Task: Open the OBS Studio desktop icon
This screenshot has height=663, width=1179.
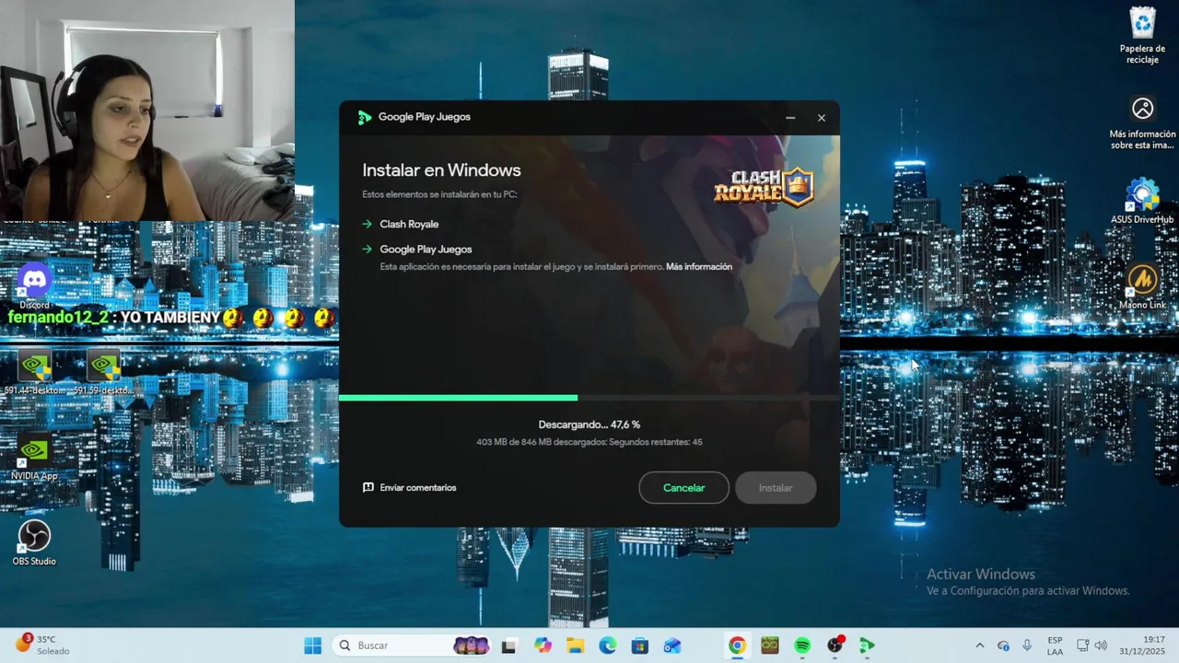Action: (x=34, y=543)
